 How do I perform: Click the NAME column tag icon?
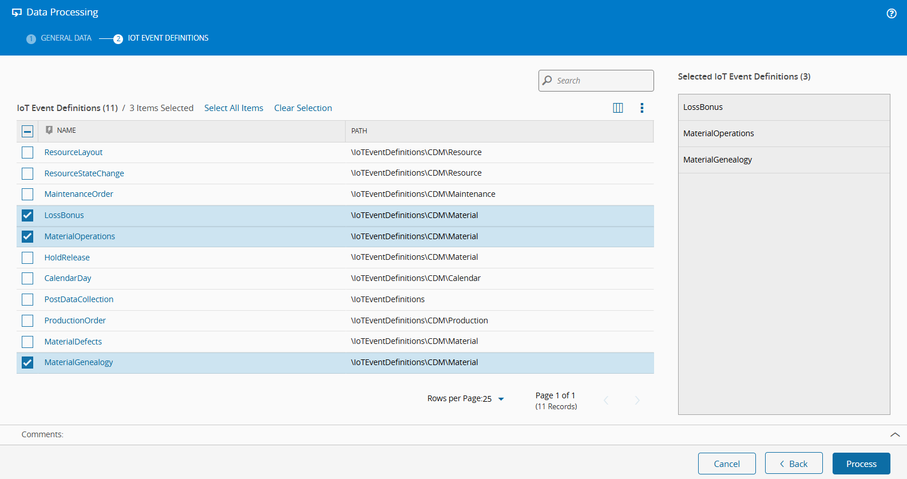(x=49, y=130)
